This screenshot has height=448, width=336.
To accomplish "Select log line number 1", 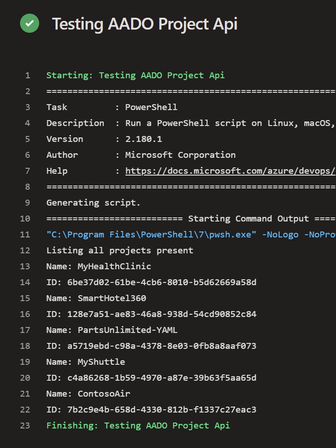I will point(28,76).
